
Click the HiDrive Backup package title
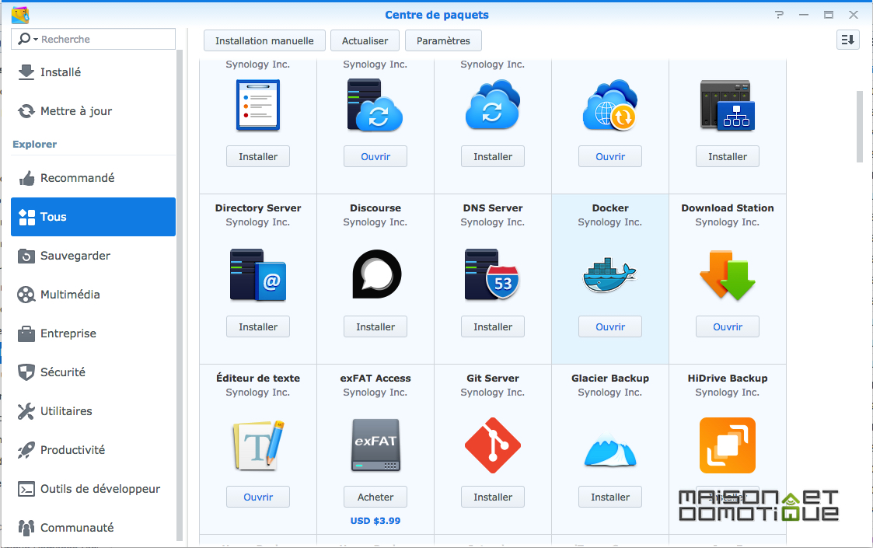(727, 378)
